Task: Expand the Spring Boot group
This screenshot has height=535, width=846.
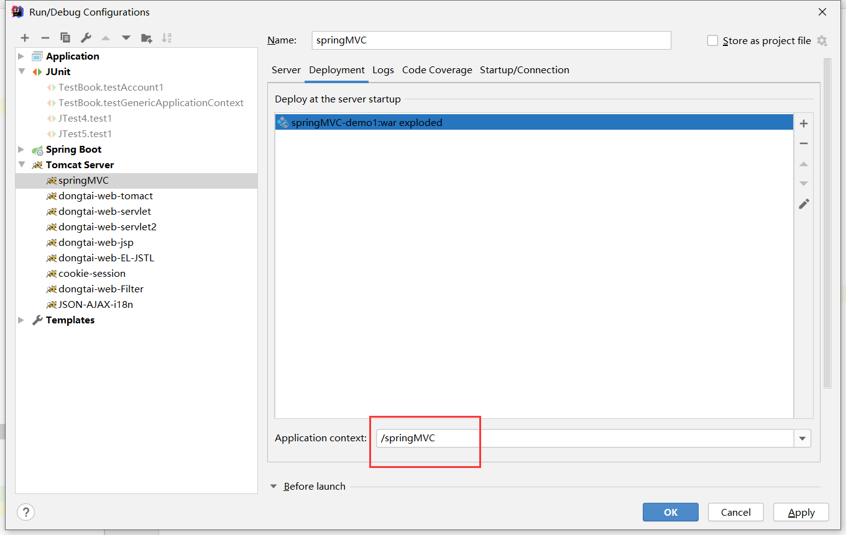Action: pos(22,150)
